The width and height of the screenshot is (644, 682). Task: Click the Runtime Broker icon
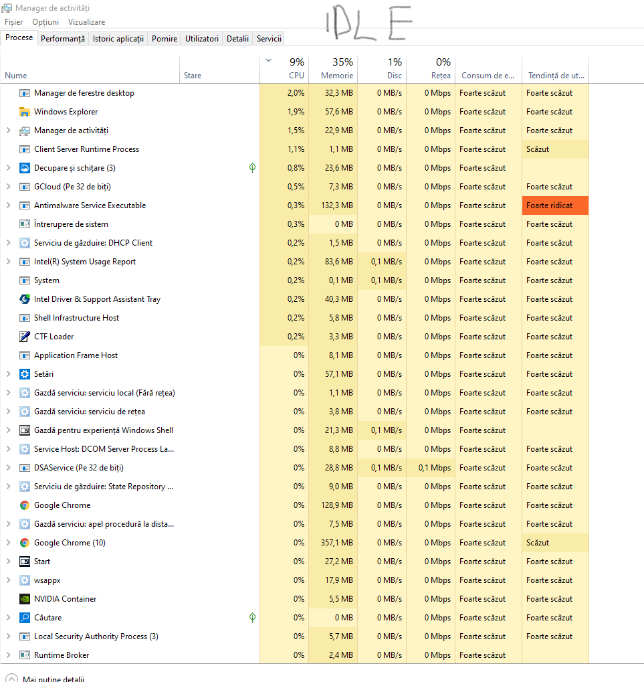coord(25,655)
